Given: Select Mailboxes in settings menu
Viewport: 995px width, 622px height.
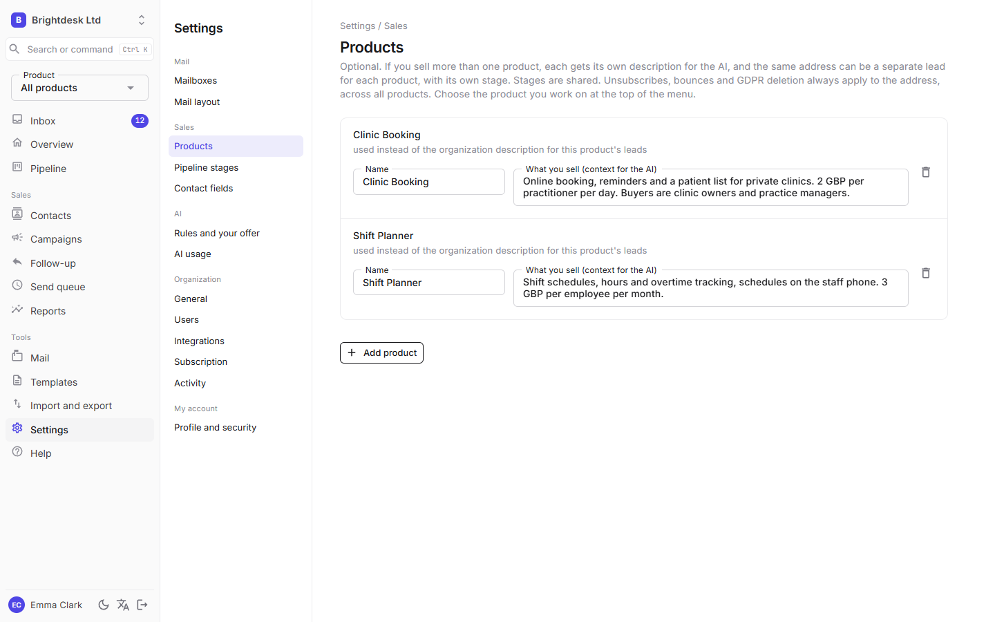Looking at the screenshot, I should click(236, 81).
